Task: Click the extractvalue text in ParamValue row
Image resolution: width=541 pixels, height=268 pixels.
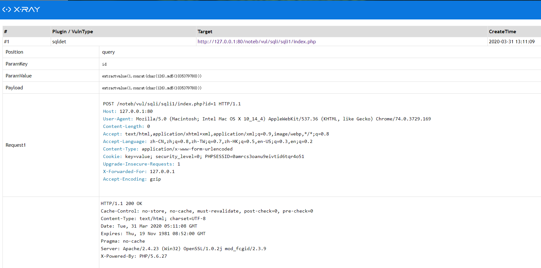Action: click(152, 76)
